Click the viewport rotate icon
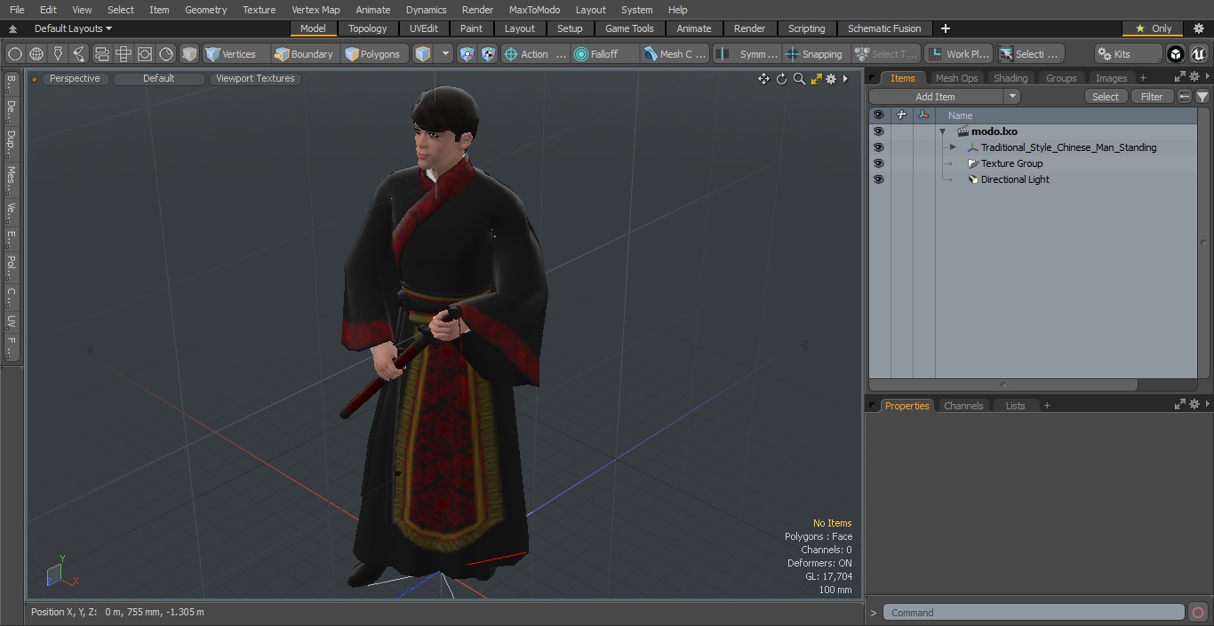Image resolution: width=1214 pixels, height=626 pixels. coord(781,79)
